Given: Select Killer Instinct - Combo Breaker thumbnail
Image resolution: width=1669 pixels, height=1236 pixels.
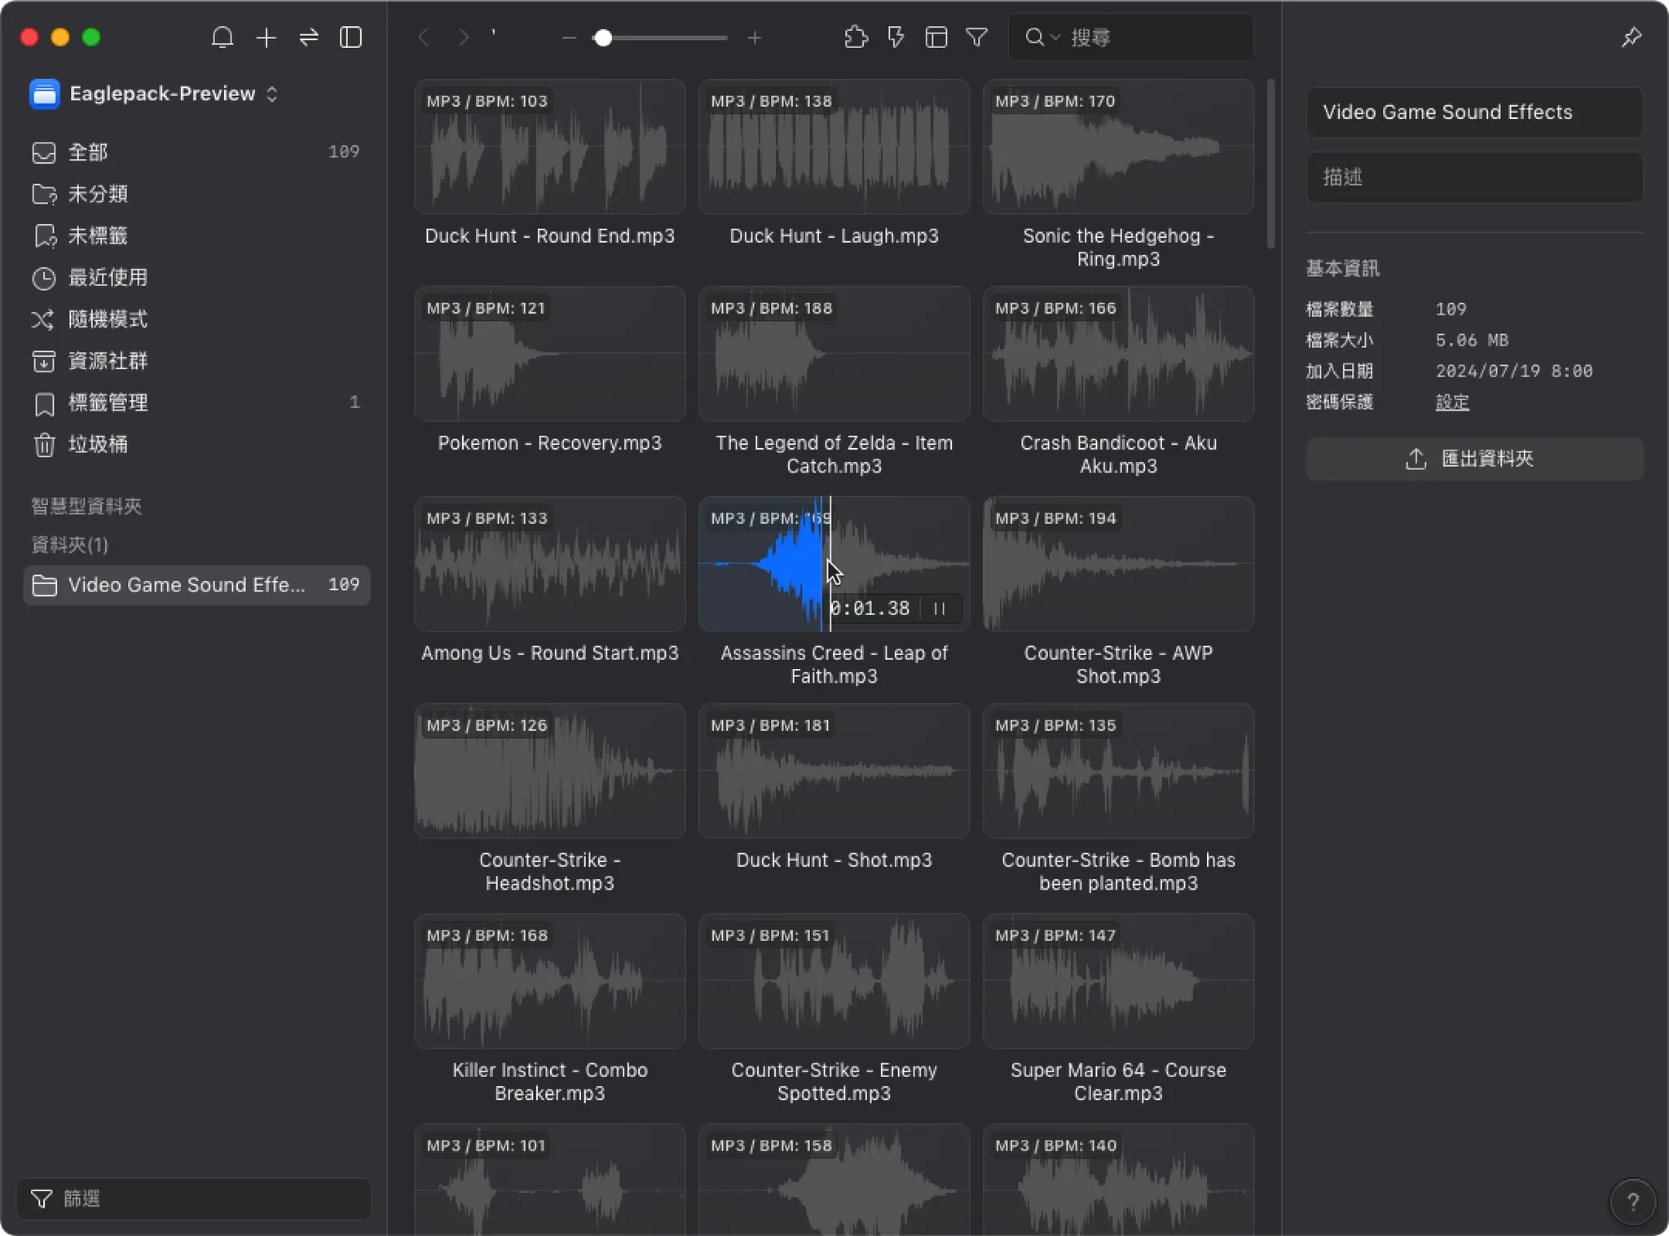Looking at the screenshot, I should click(x=550, y=981).
